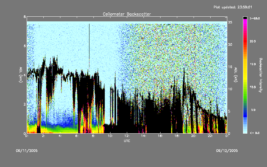This screenshot has height=167, width=267.
Task: Click the colorbar label 20.0
Action: pos(253,41)
